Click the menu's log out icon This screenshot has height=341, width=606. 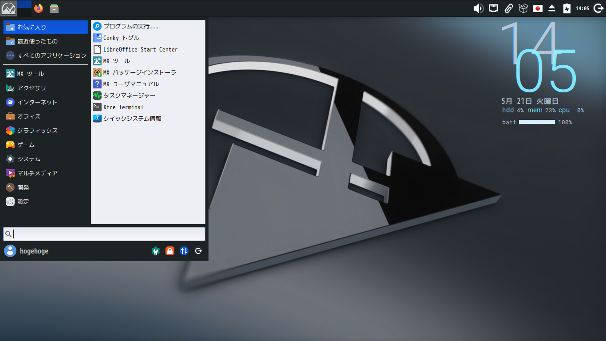point(199,251)
